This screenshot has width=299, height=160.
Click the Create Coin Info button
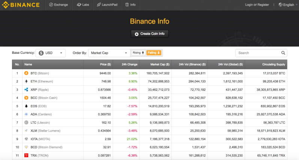coord(150,34)
